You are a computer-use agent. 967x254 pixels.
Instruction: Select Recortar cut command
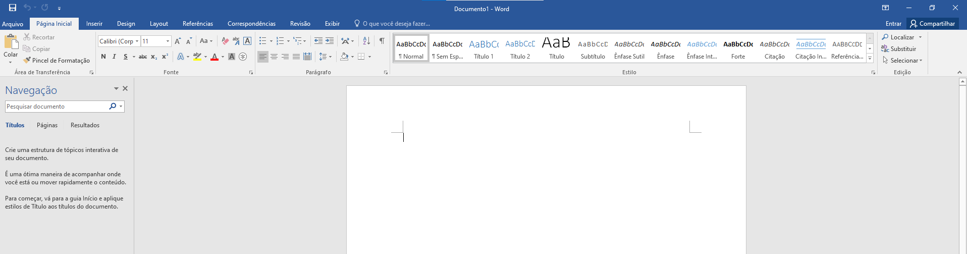[39, 37]
